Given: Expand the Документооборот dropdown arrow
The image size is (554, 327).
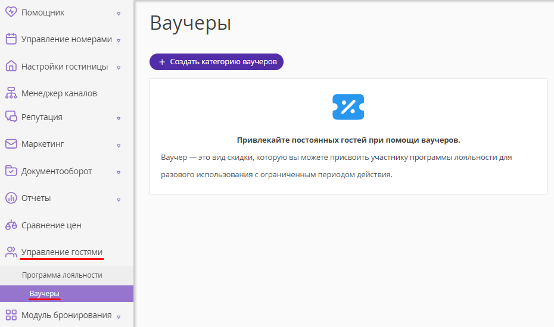Looking at the screenshot, I should (x=119, y=172).
